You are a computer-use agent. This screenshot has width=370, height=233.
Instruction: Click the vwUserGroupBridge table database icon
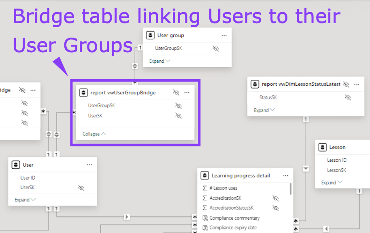pos(83,93)
